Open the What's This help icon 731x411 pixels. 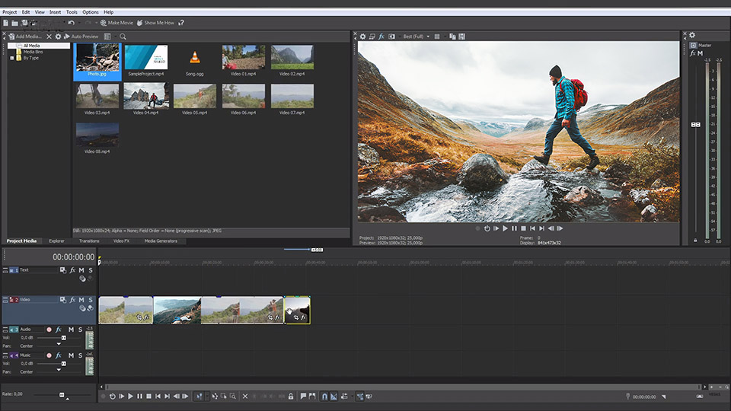[181, 22]
